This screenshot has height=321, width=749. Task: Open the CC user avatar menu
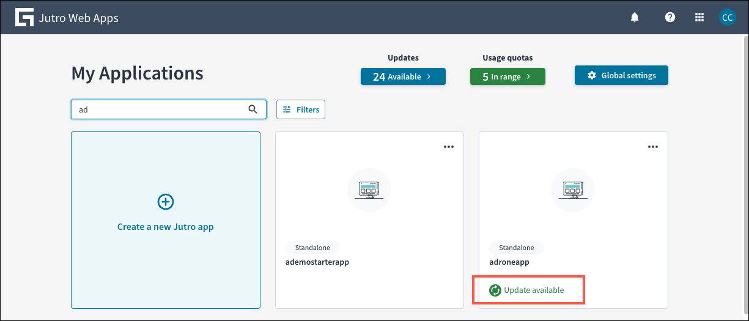click(728, 18)
